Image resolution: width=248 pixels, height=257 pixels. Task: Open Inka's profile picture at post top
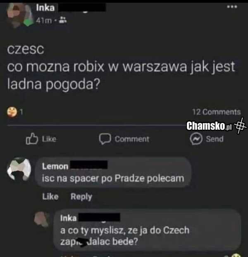click(20, 15)
